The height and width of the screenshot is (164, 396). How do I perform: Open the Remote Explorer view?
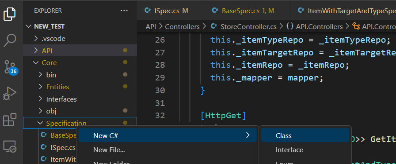tap(10, 146)
